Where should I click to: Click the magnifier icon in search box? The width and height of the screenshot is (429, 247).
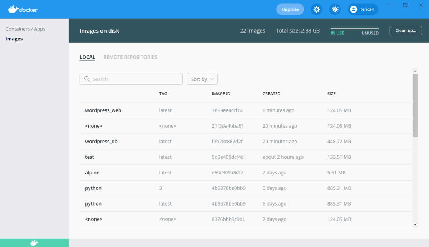tap(87, 79)
